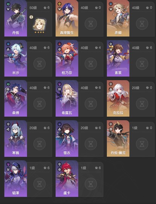Click the hourglass slot next to 雪衣
This screenshot has width=156, height=204.
coord(91,144)
